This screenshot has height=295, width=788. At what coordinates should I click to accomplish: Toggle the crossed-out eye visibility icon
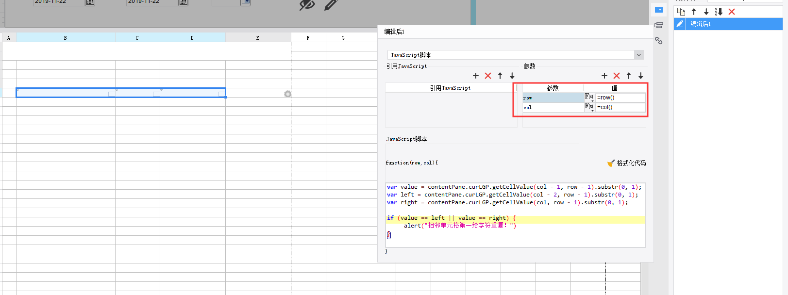307,5
